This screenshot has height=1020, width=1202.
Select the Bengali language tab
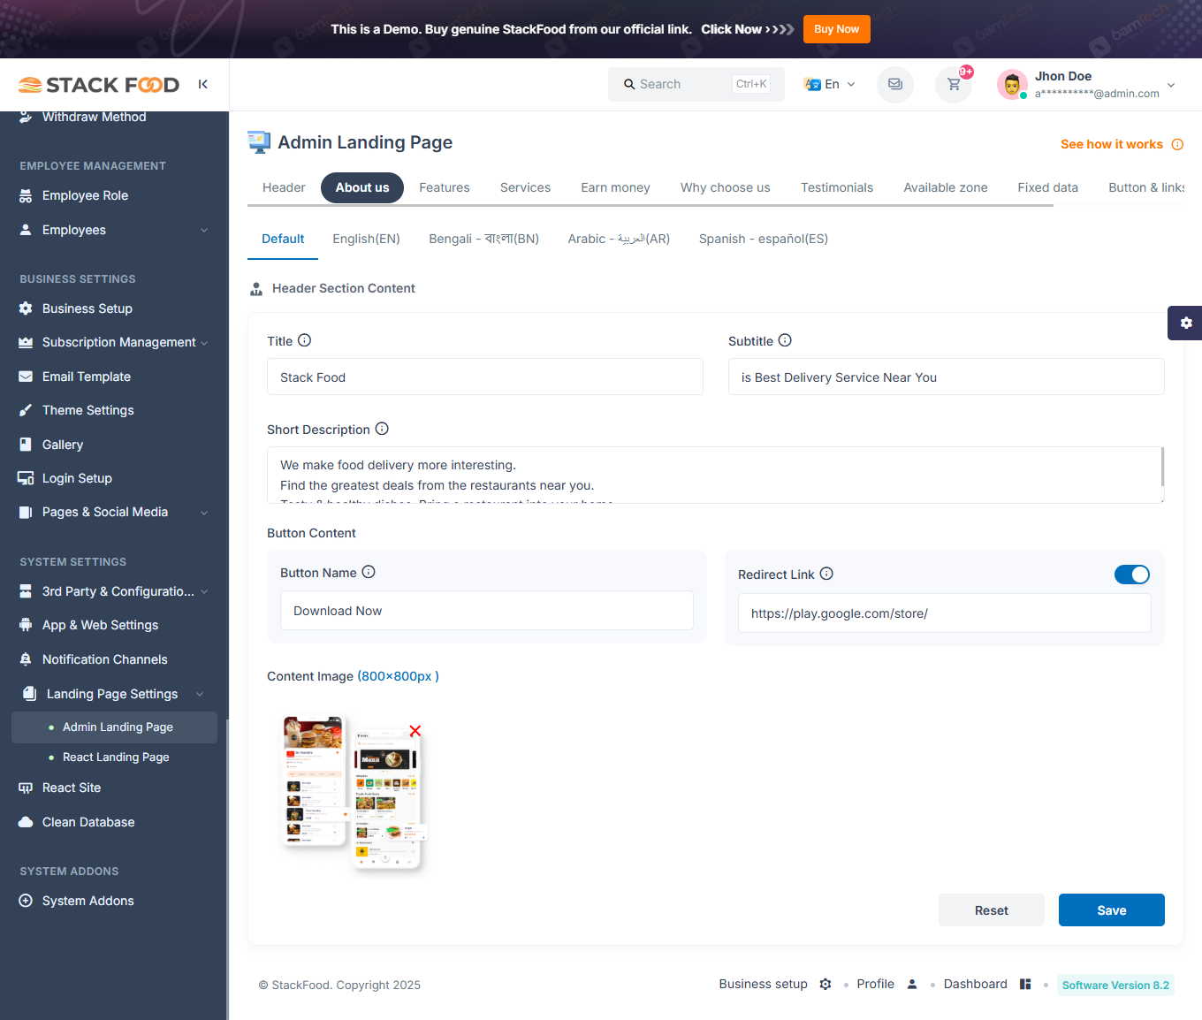pos(483,239)
